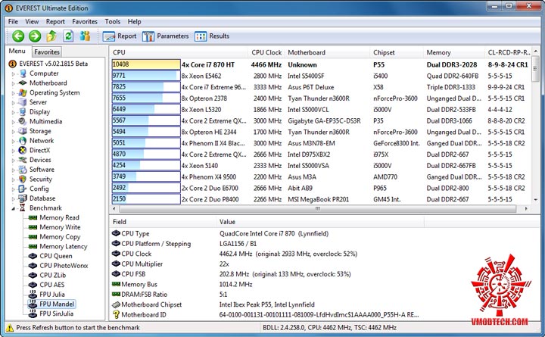
Task: Click the 9771 Xeon E5462 score bar
Action: pyautogui.click(x=146, y=76)
